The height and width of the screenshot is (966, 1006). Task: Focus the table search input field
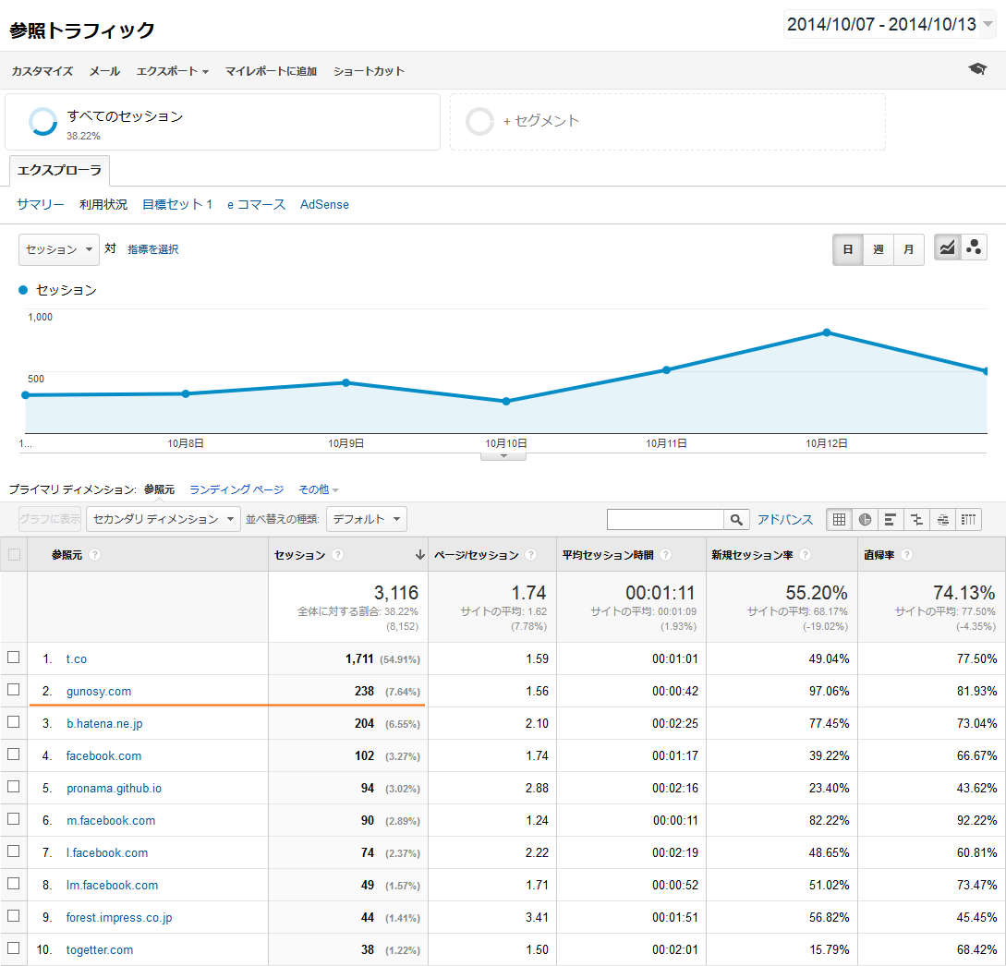click(664, 519)
